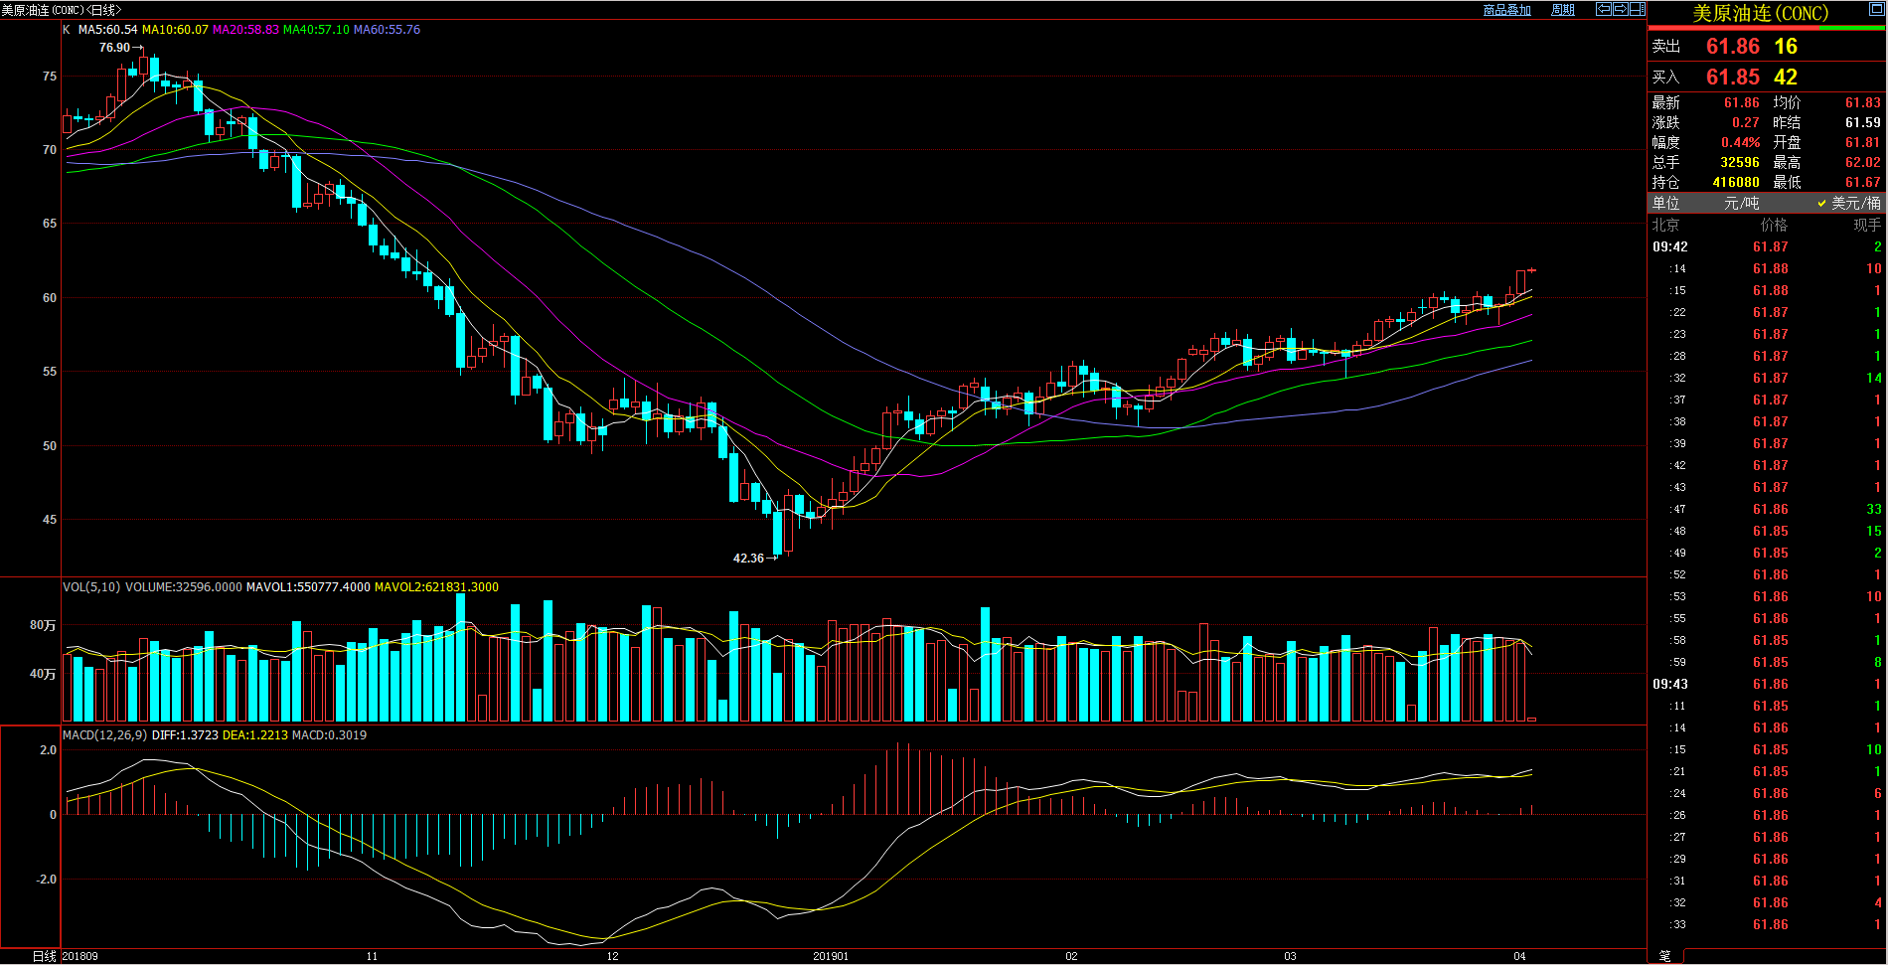Click the MA5:60.54 indicator label
This screenshot has width=1888, height=965.
click(x=107, y=30)
